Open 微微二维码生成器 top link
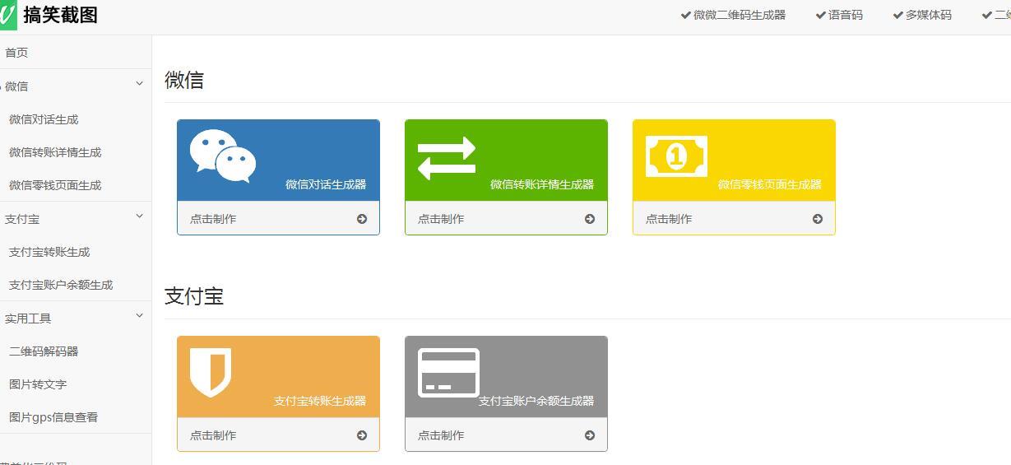Screen dimensions: 1011x465 click(740, 15)
